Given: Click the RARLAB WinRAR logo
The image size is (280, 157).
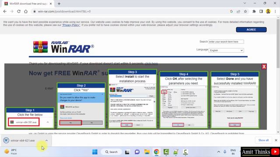Looking at the screenshot, I should point(63,47).
